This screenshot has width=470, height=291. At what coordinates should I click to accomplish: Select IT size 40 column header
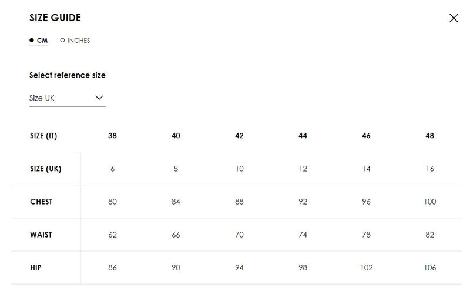pyautogui.click(x=176, y=136)
